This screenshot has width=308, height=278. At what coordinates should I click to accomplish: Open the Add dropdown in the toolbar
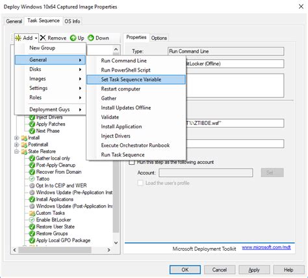point(27,38)
